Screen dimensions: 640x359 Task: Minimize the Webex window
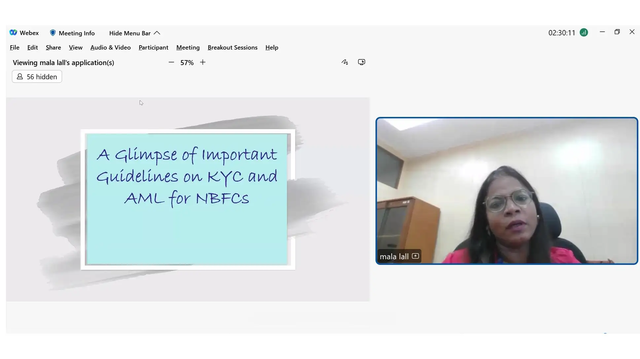[x=602, y=32]
